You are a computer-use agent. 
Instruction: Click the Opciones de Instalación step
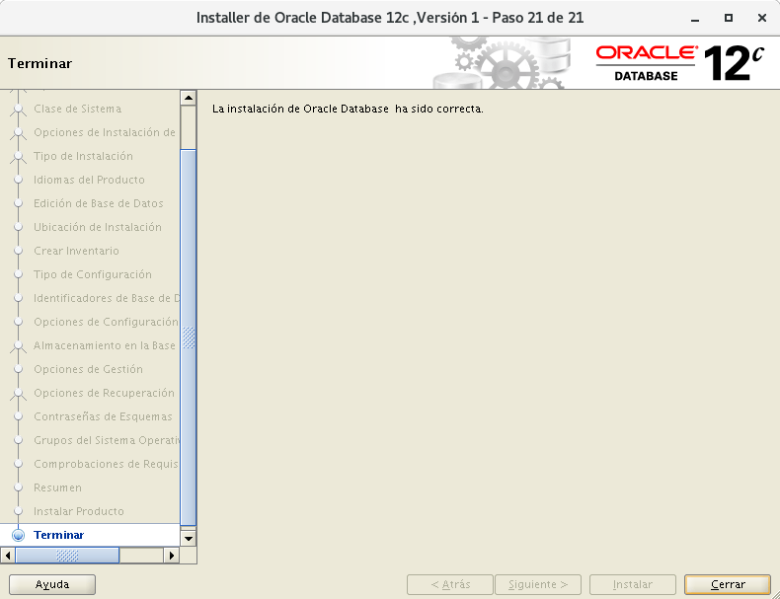[x=105, y=132]
